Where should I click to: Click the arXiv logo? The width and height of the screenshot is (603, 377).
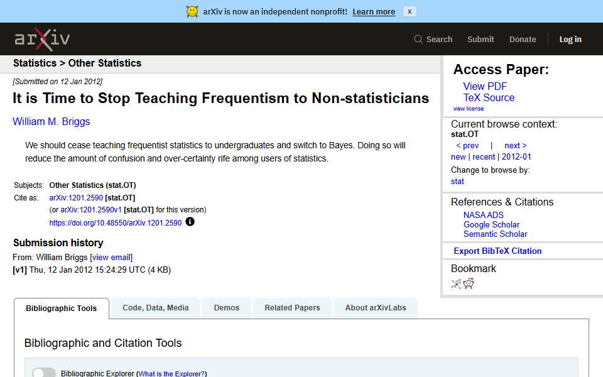[42, 39]
